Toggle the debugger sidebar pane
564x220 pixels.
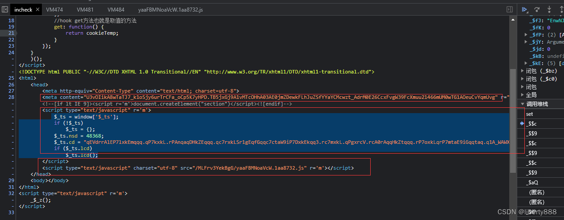pyautogui.click(x=510, y=9)
